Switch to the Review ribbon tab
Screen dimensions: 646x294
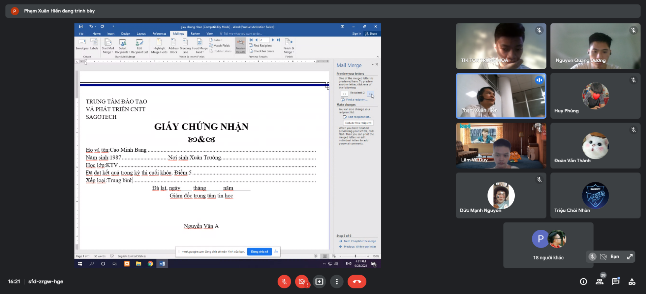195,34
